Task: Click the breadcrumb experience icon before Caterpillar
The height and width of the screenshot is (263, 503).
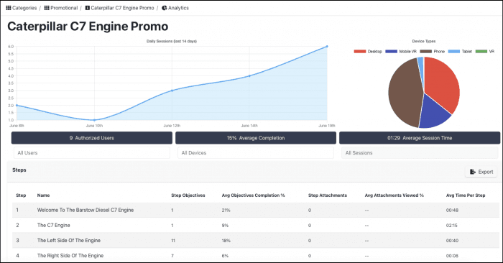Action: tap(87, 8)
